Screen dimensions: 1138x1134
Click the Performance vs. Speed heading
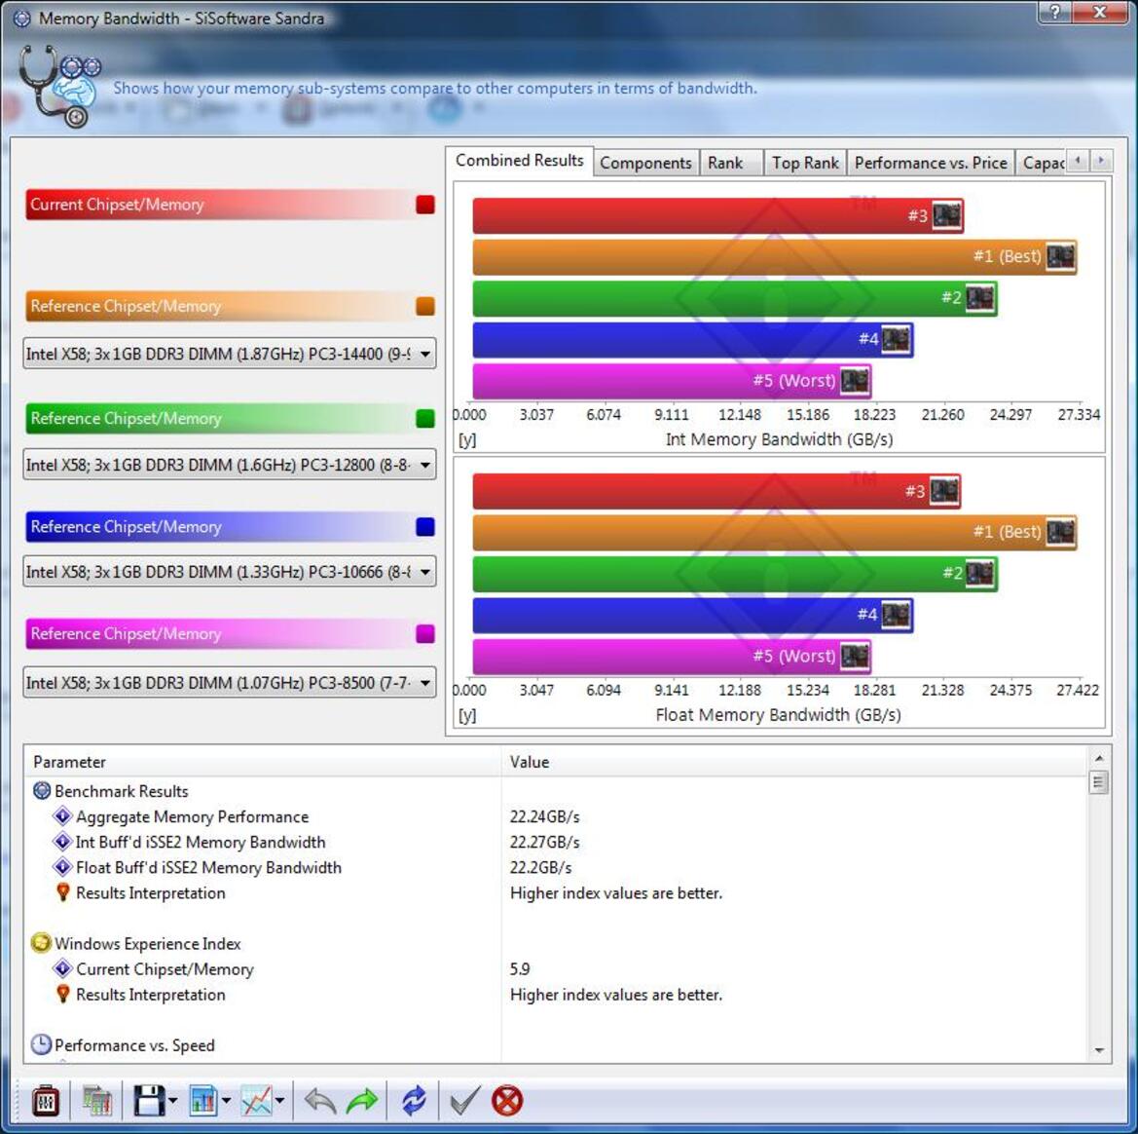[x=134, y=1045]
